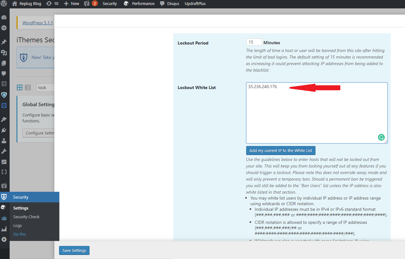Screen dimensions: 405x259
Task: Open the UpdraftPlus admin bar menu
Action: [195, 4]
